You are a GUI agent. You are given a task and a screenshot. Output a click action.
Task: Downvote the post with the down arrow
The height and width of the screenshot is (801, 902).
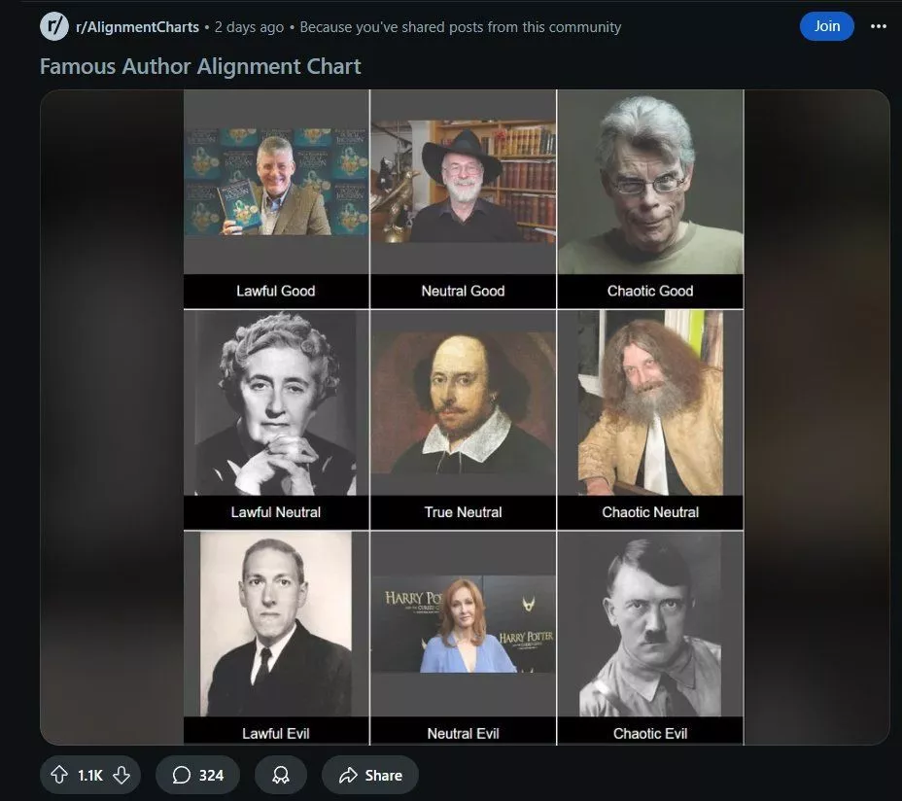click(121, 775)
